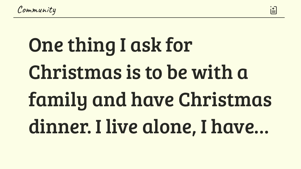Click "have" right before the second "Christmas"
Viewport: 301px width, 169px height.
click(152, 99)
